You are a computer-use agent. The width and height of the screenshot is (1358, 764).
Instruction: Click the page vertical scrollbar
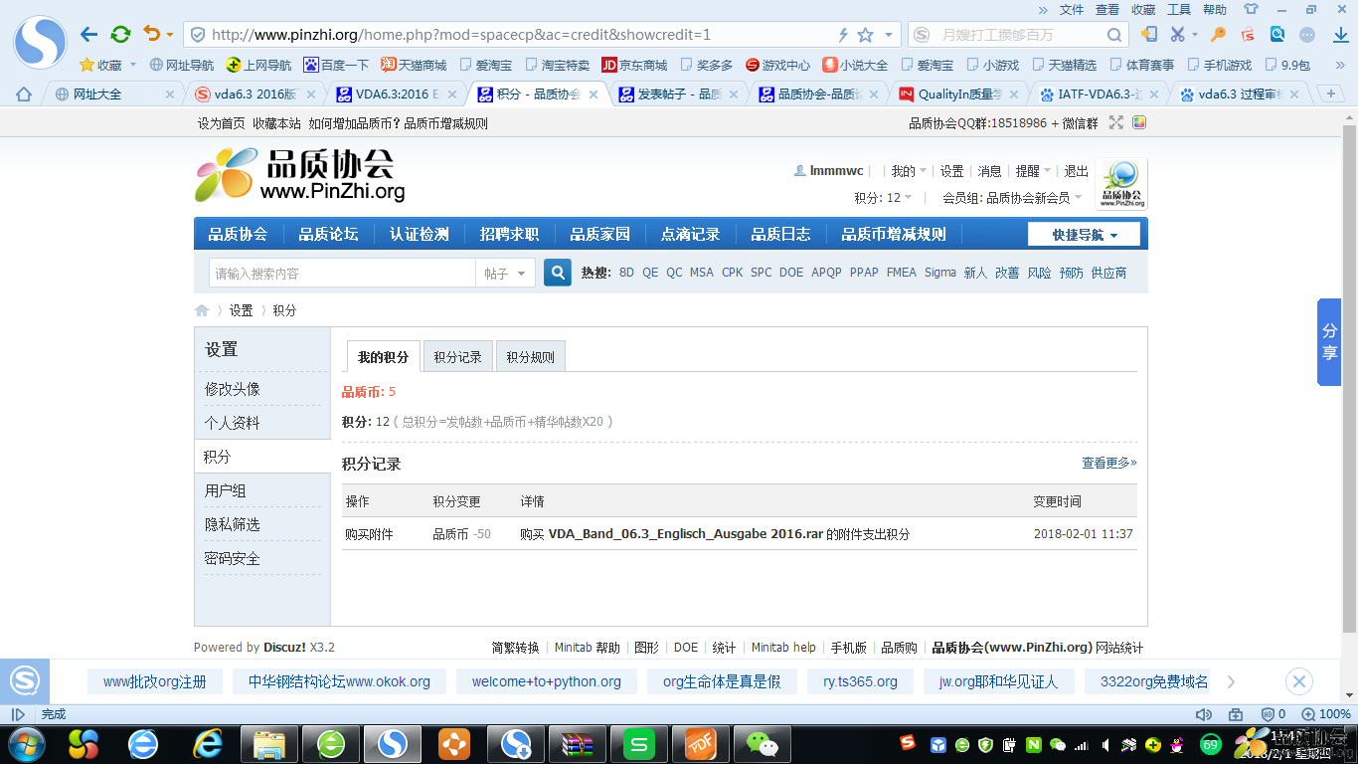coord(1349,378)
